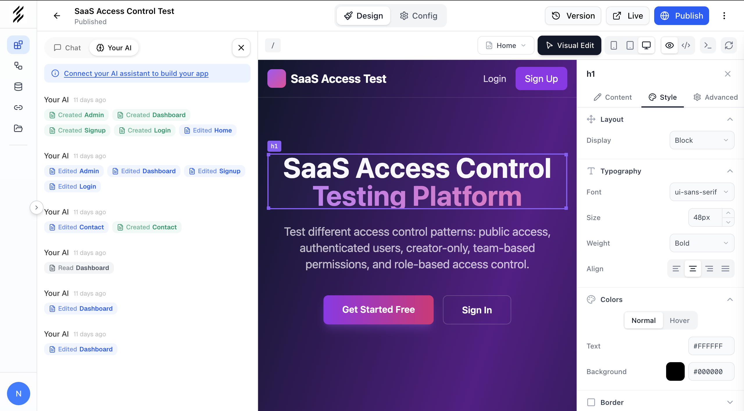Screen dimensions: 744x411
Task: Open the terminal panel
Action: click(708, 45)
